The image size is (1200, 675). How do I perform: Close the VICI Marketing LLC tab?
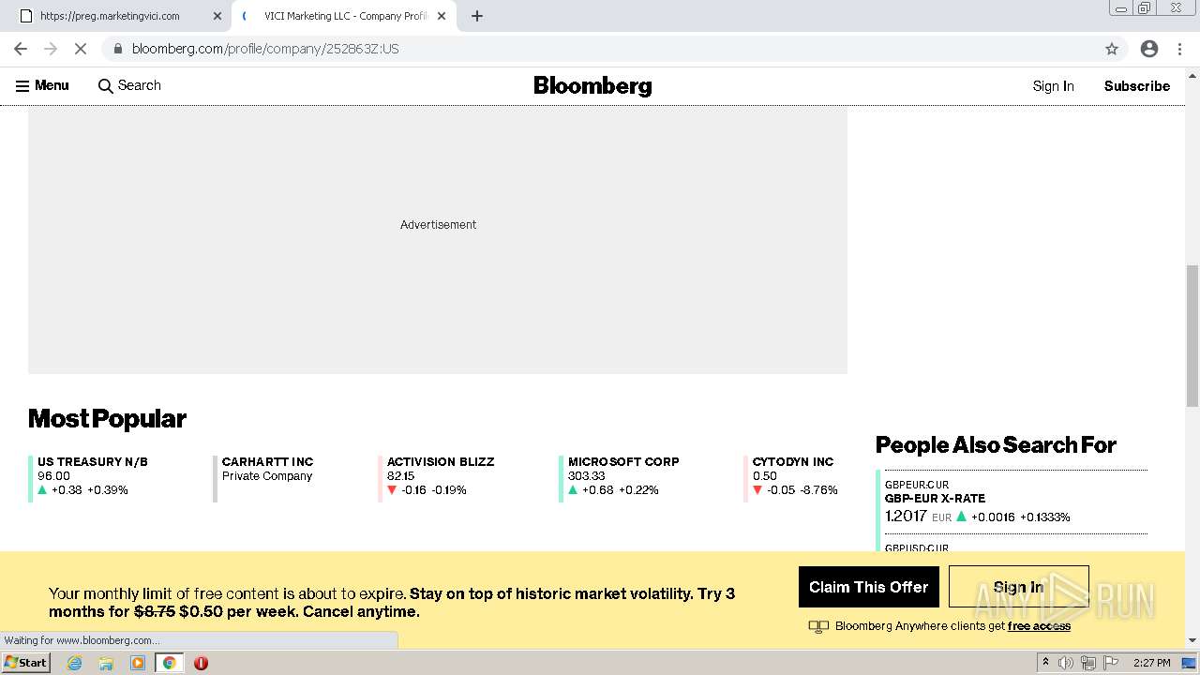coord(442,16)
